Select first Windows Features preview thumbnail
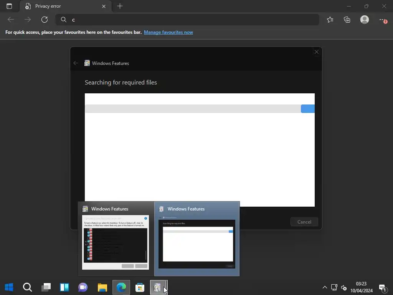This screenshot has height=295, width=393. pyautogui.click(x=116, y=239)
